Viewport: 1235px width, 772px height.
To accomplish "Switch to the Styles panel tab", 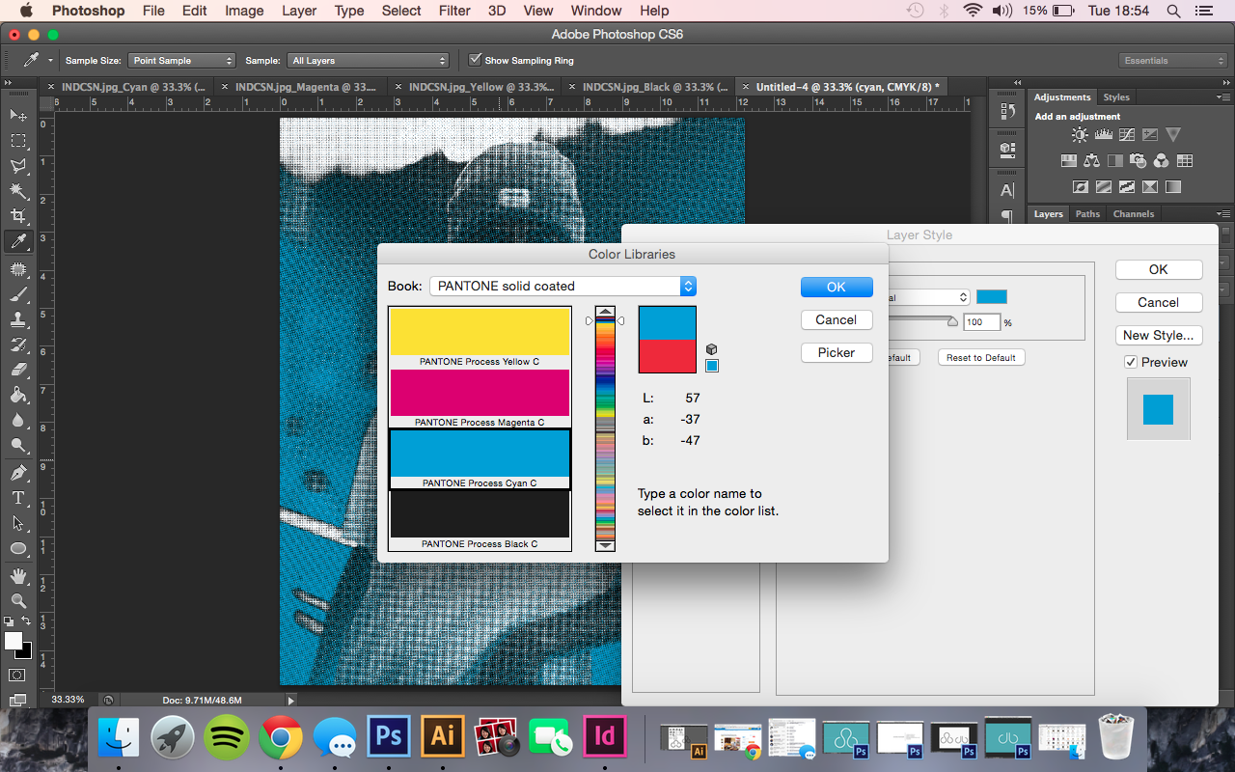I will point(1116,97).
